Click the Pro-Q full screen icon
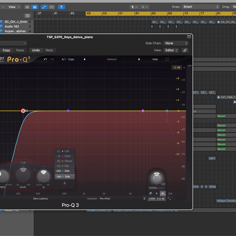Screen dimensions: 236x236 click(167, 59)
